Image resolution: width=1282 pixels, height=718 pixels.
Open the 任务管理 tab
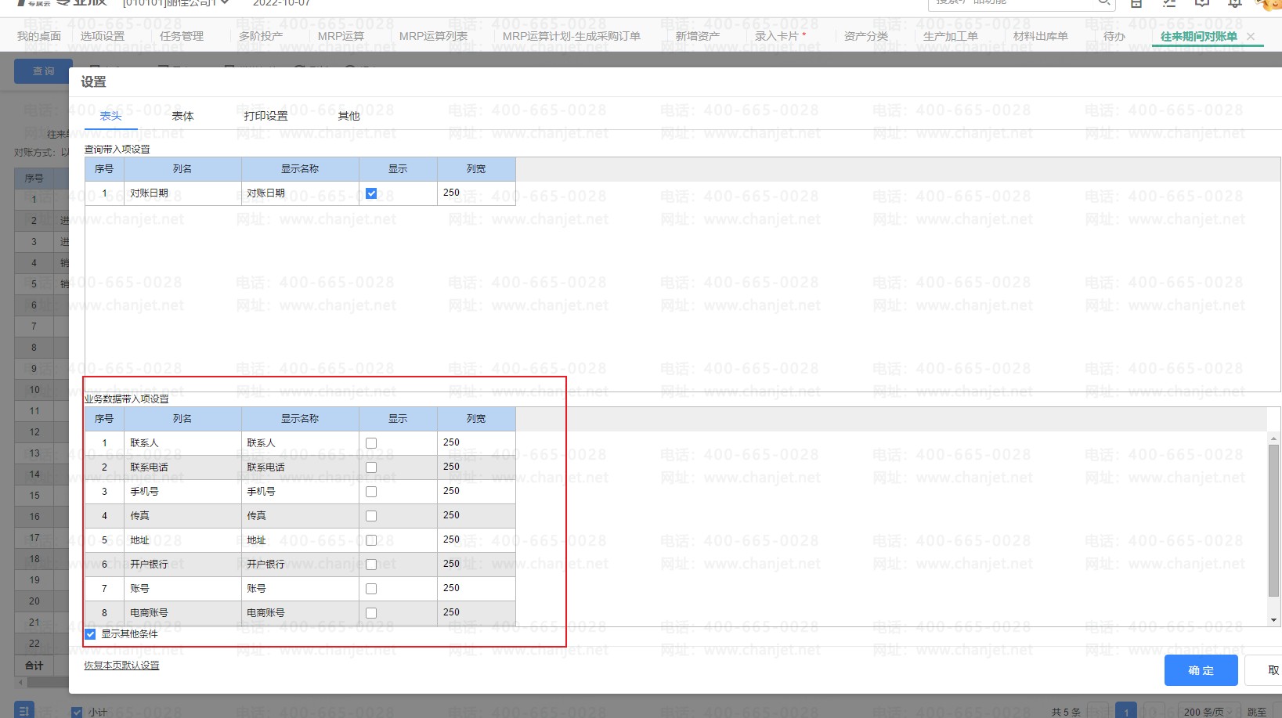[182, 36]
